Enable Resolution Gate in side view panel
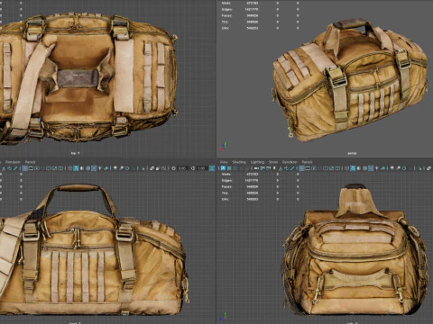Viewport: 433px width, 324px height. 314,168
